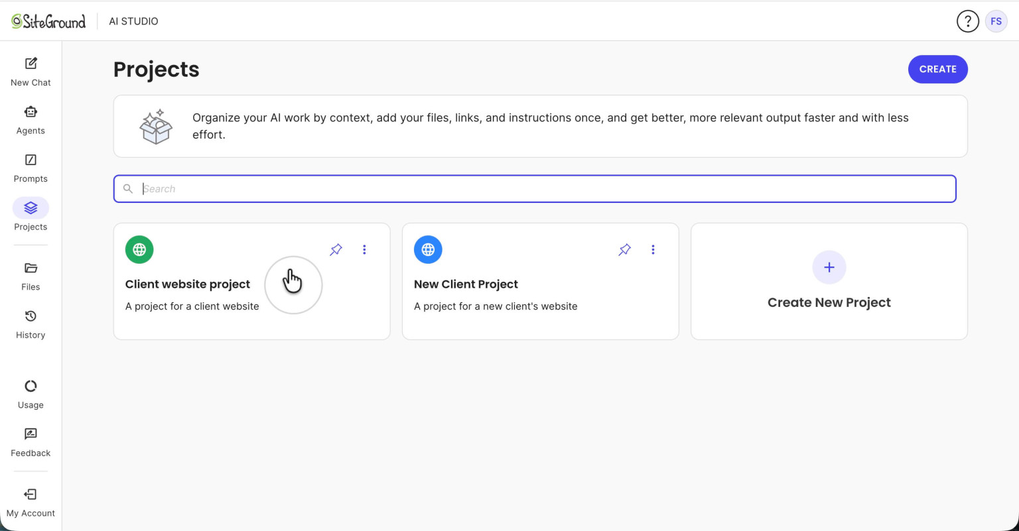1019x531 pixels.
Task: Select the description "A project for a new client's website"
Action: [496, 306]
